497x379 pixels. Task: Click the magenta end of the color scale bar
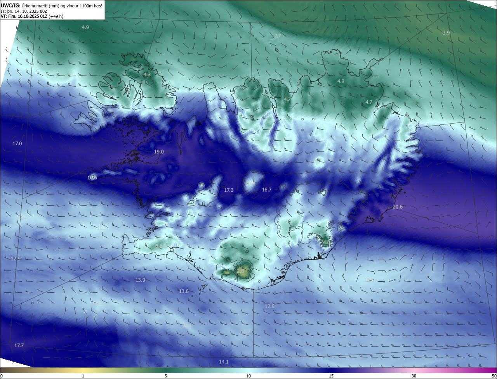point(490,370)
